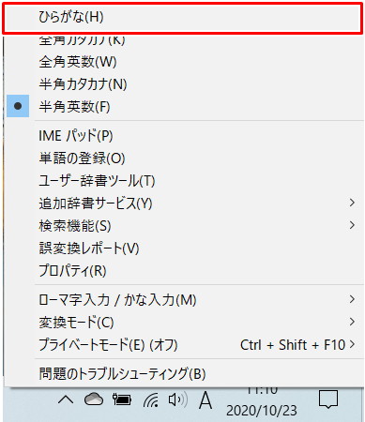
Task: Expand the 追加辞書サービス(Y) submenu
Action: tap(184, 203)
